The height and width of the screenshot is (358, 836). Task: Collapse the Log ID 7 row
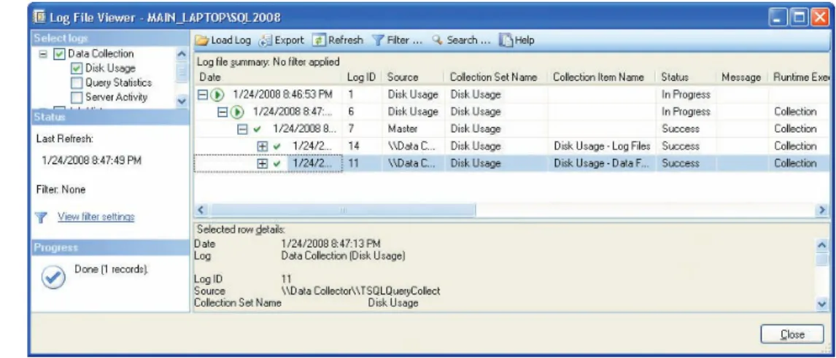pos(243,129)
